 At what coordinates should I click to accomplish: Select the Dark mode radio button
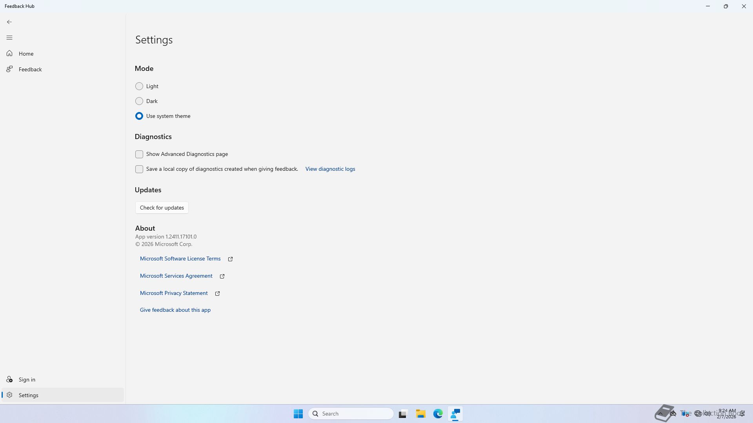point(139,101)
